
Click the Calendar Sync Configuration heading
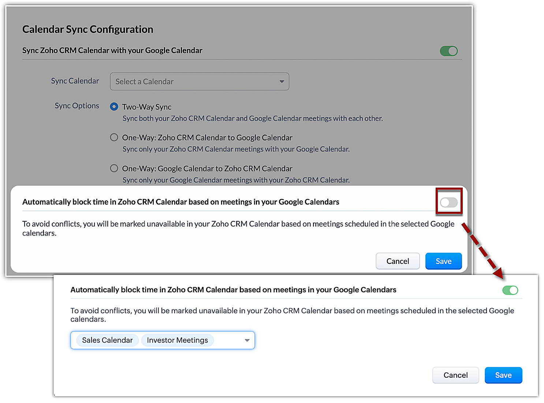88,29
